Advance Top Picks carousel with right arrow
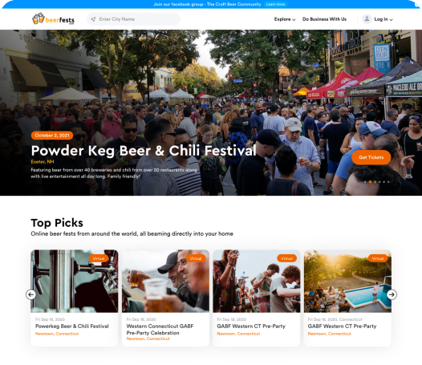 click(392, 294)
